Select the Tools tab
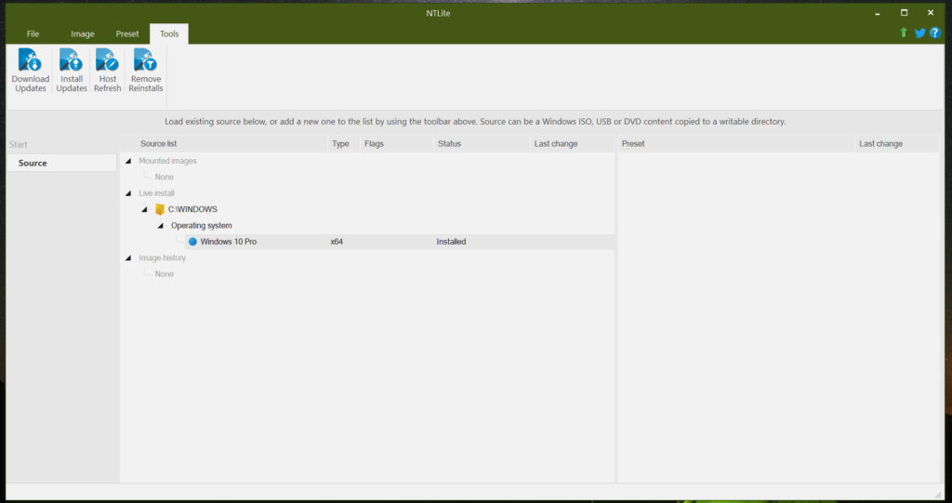The image size is (952, 503). [x=169, y=34]
